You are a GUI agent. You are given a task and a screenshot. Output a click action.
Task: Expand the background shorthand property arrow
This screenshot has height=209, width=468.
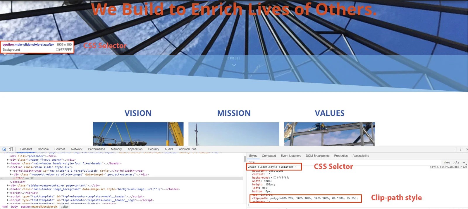(271, 178)
